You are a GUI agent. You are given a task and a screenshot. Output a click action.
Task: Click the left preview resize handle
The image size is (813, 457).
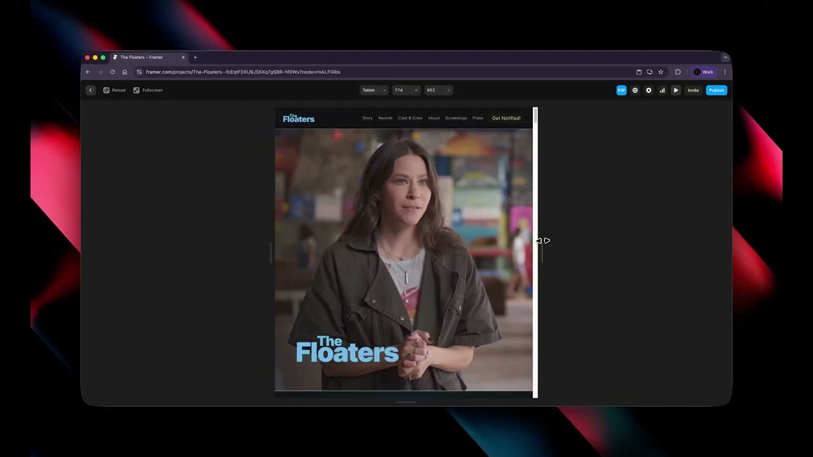[271, 253]
